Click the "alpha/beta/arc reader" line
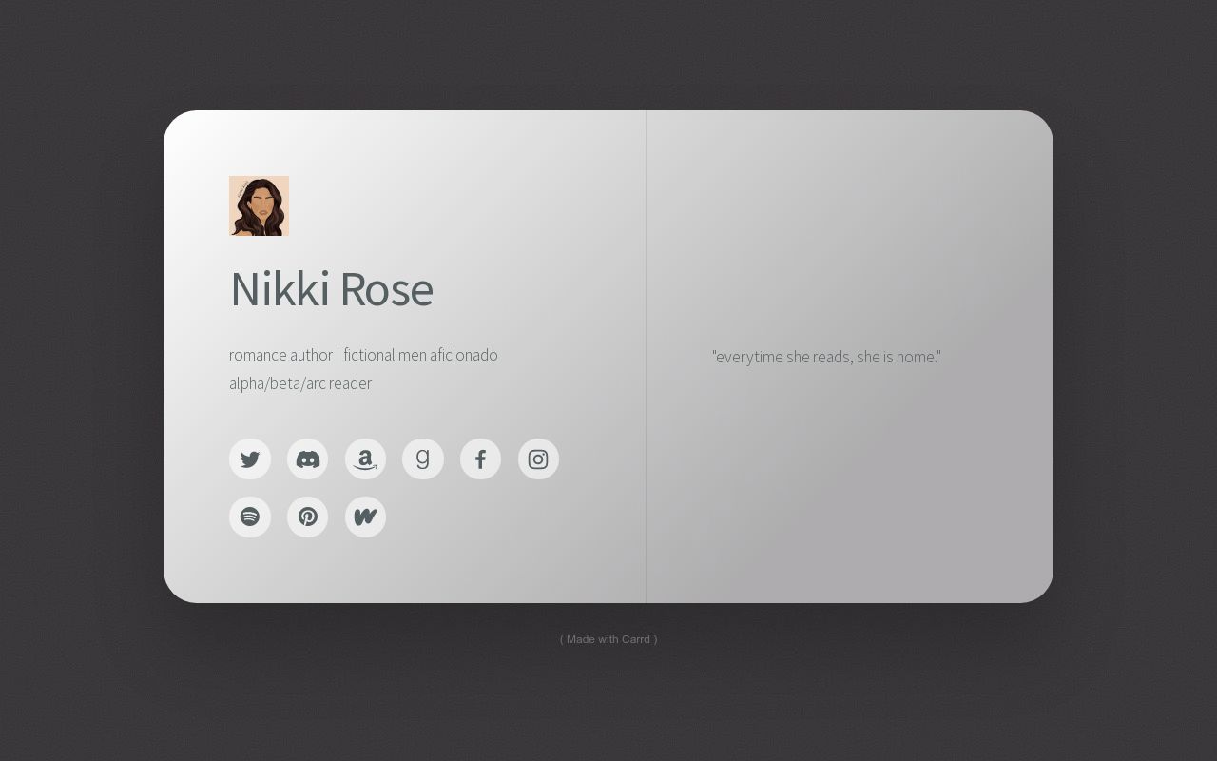The image size is (1217, 761). click(300, 383)
